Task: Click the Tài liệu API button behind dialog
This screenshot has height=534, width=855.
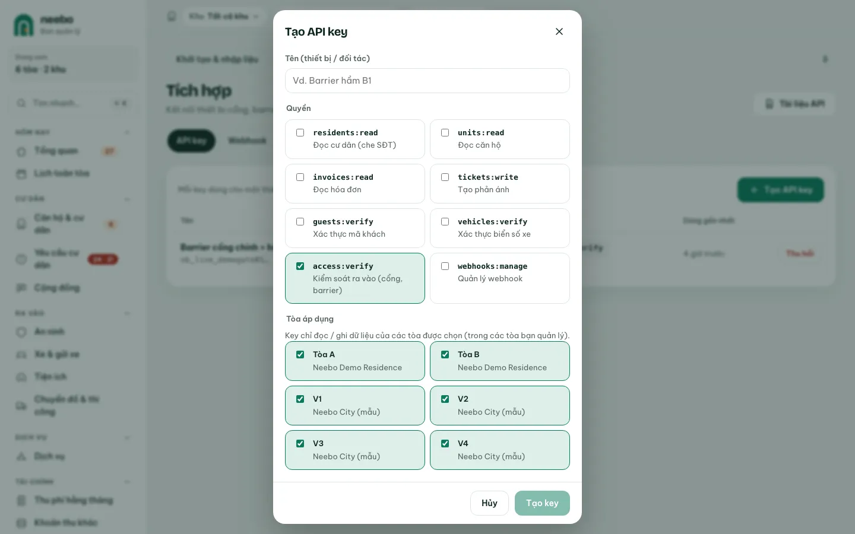Action: [x=794, y=104]
